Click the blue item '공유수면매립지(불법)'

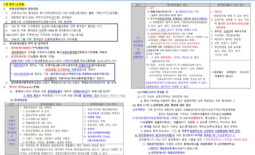coord(97,132)
